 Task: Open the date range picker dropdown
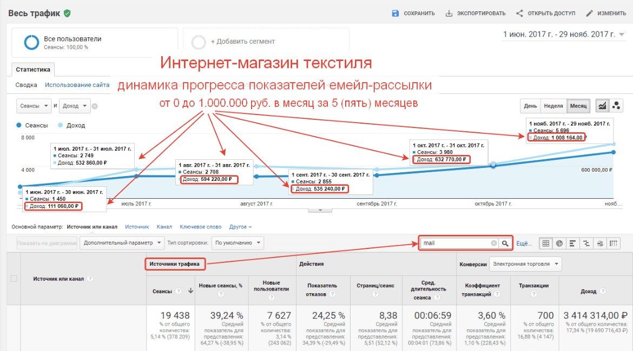coord(564,34)
